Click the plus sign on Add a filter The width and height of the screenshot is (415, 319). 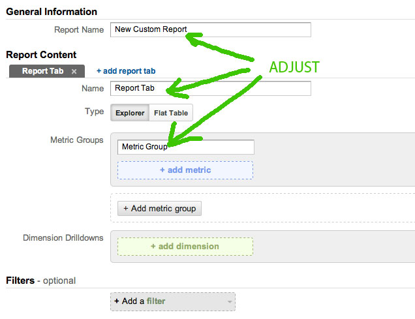tap(116, 301)
